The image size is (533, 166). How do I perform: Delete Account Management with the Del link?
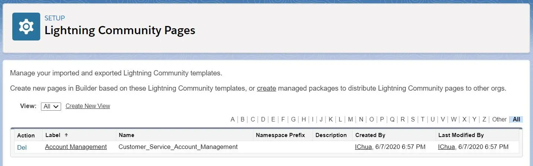click(x=22, y=147)
